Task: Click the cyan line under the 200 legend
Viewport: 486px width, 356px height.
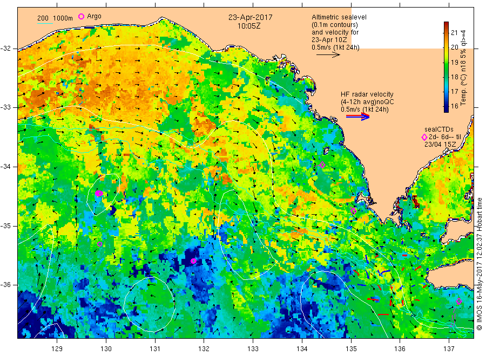Action: coord(45,23)
